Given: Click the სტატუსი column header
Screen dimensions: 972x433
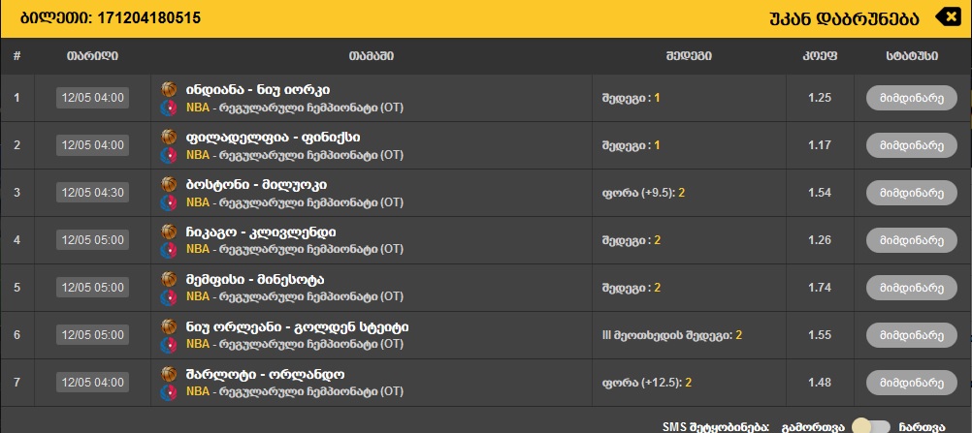Looking at the screenshot, I should coord(911,56).
